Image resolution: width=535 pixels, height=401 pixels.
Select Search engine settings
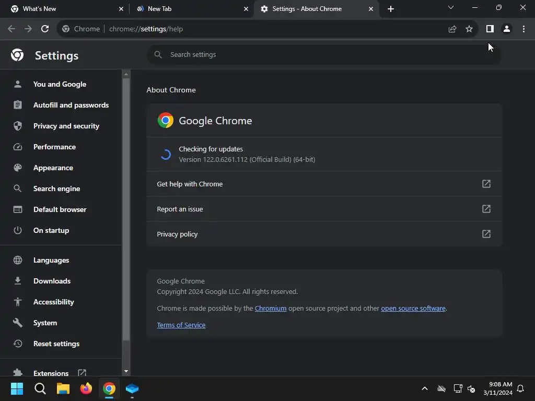tap(56, 188)
